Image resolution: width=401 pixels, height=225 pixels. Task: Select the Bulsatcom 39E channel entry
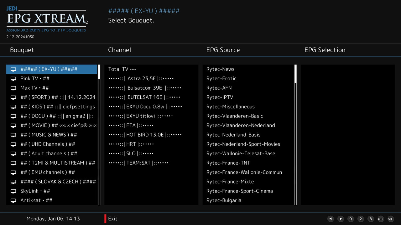click(151, 88)
